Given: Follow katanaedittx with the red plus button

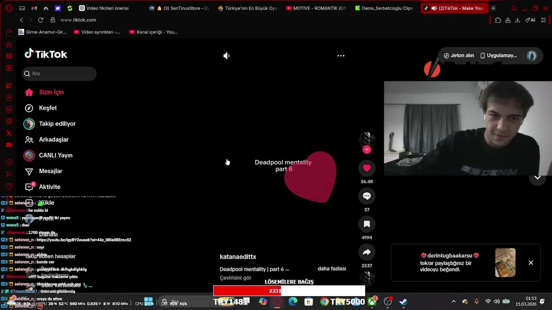Looking at the screenshot, I should [x=367, y=149].
